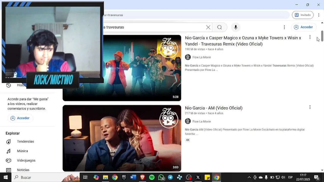Open WhatsApp from the taskbar
Image resolution: width=324 pixels, height=182 pixels.
coord(161,177)
